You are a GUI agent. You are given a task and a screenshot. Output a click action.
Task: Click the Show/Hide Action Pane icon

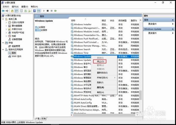click(39, 11)
